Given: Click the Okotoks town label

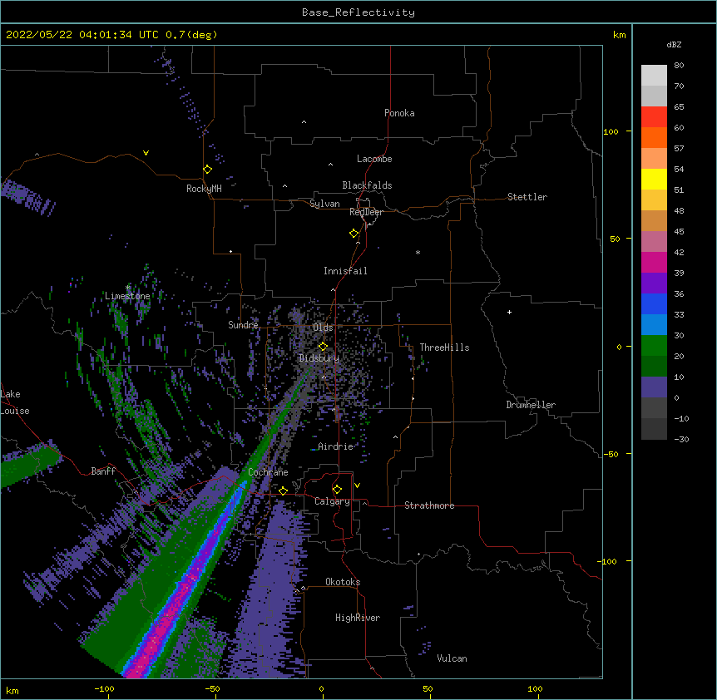Looking at the screenshot, I should (x=343, y=582).
